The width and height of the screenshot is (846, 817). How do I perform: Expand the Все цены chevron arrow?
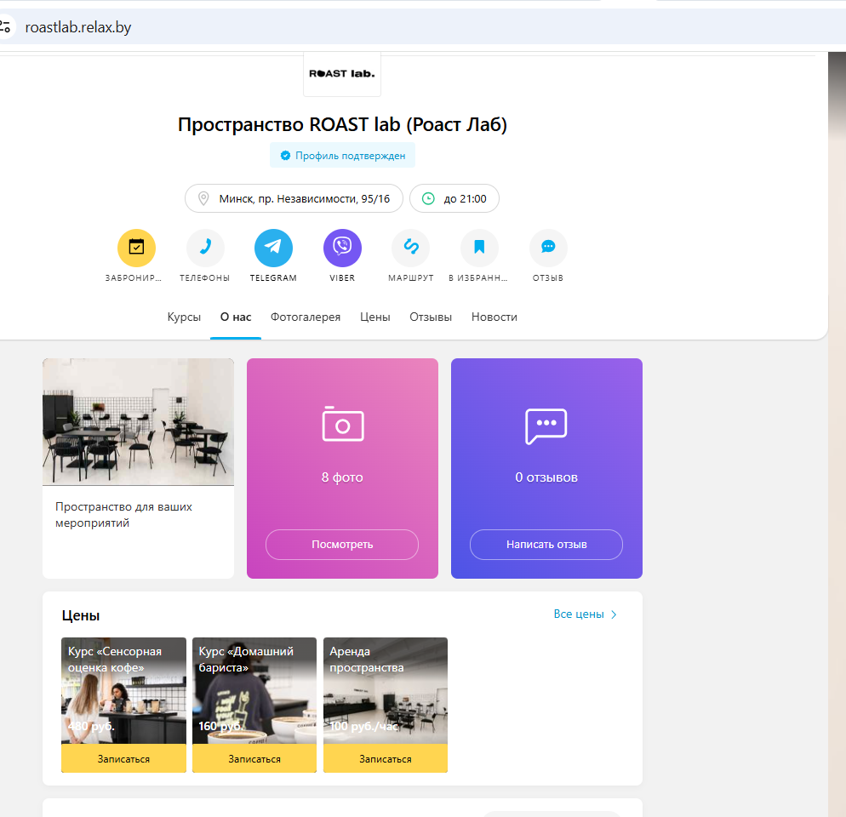click(x=614, y=614)
